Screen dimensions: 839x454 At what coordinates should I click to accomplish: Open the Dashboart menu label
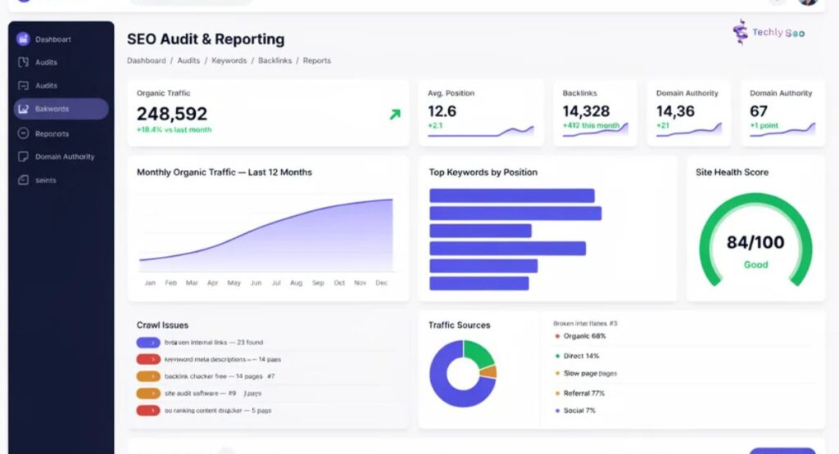tap(53, 39)
